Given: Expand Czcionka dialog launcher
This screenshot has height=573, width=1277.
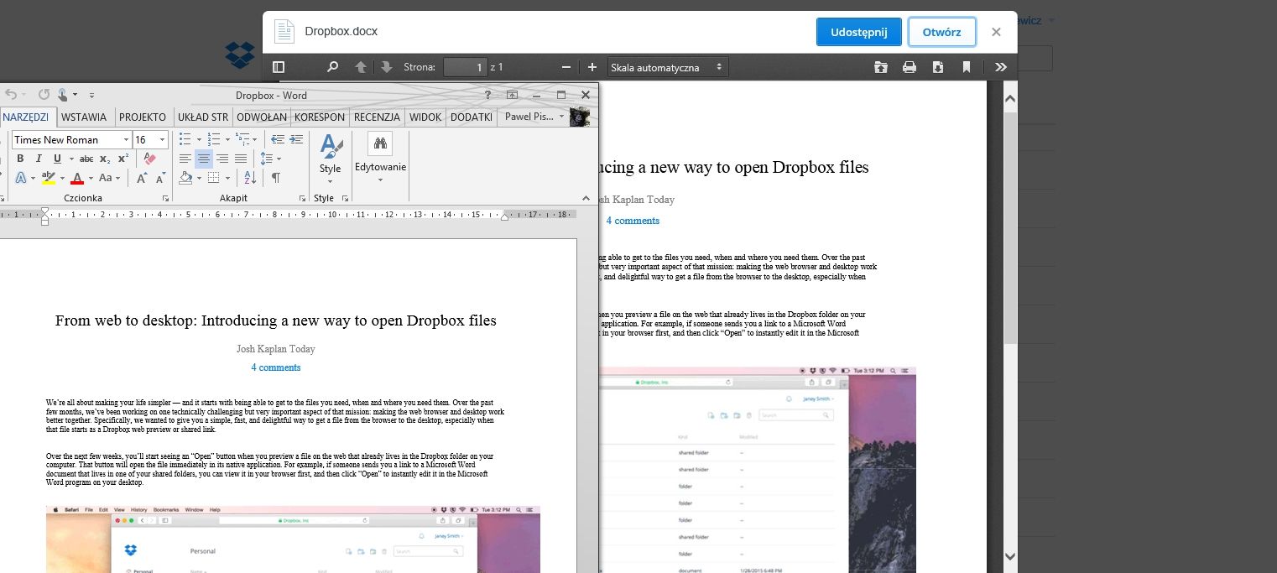Looking at the screenshot, I should (165, 199).
